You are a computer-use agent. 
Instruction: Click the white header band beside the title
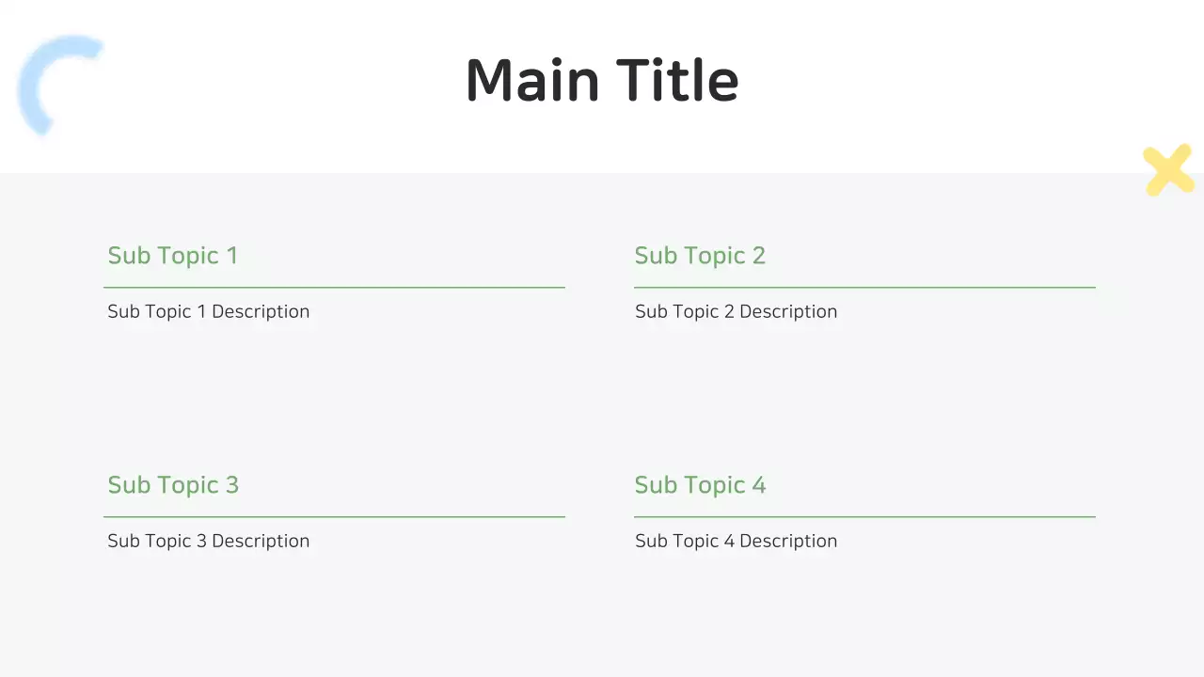[x=941, y=85]
